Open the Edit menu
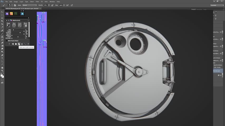 11,2
